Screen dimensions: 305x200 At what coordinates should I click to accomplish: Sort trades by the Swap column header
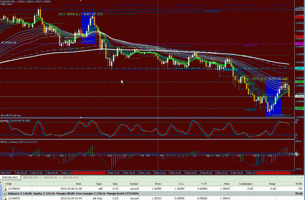point(272,184)
